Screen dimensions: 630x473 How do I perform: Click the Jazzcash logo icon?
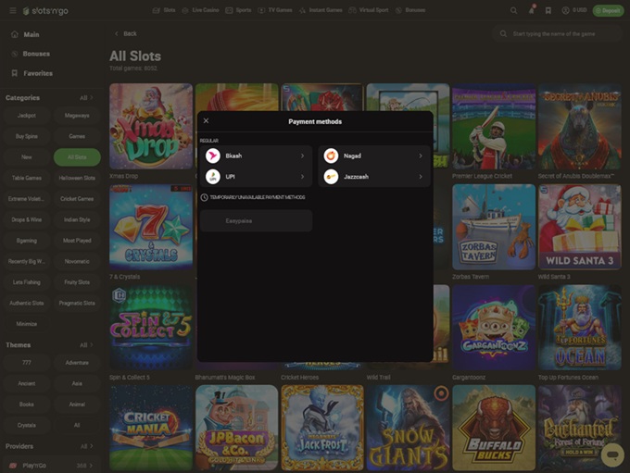point(331,176)
